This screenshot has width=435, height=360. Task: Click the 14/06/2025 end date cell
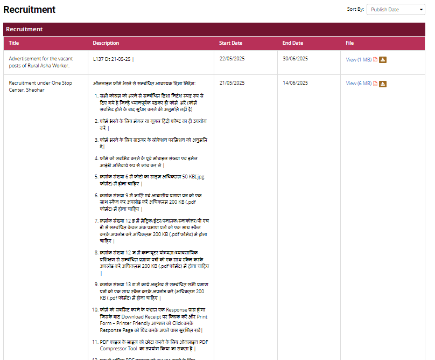tap(295, 83)
